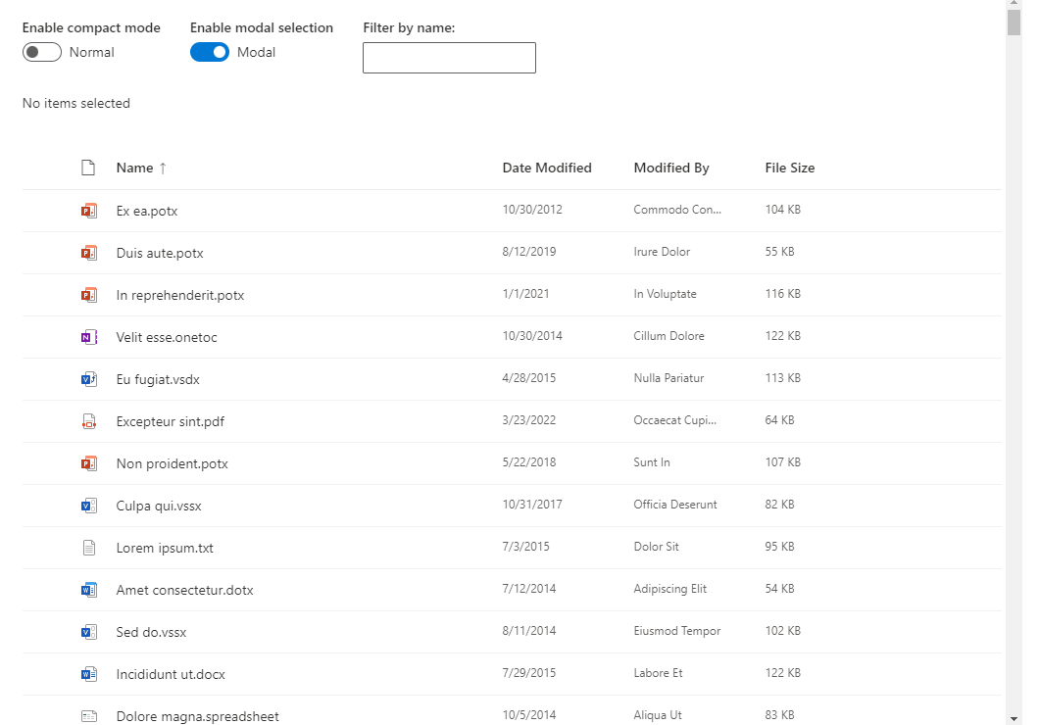1040x725 pixels.
Task: Select the Sed do.vssx file name
Action: pyautogui.click(x=151, y=632)
